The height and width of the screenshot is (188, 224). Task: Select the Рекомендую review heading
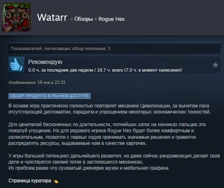45,62
